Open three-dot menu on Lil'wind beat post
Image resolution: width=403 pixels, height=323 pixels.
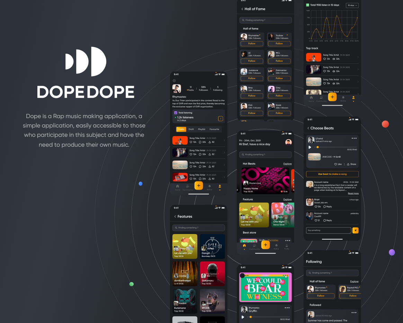click(354, 138)
